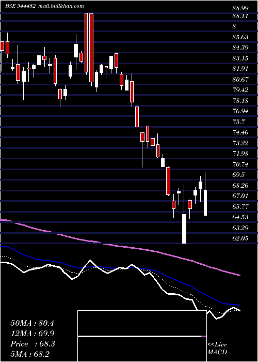Click the 76.94 price axis label

pos(240,111)
